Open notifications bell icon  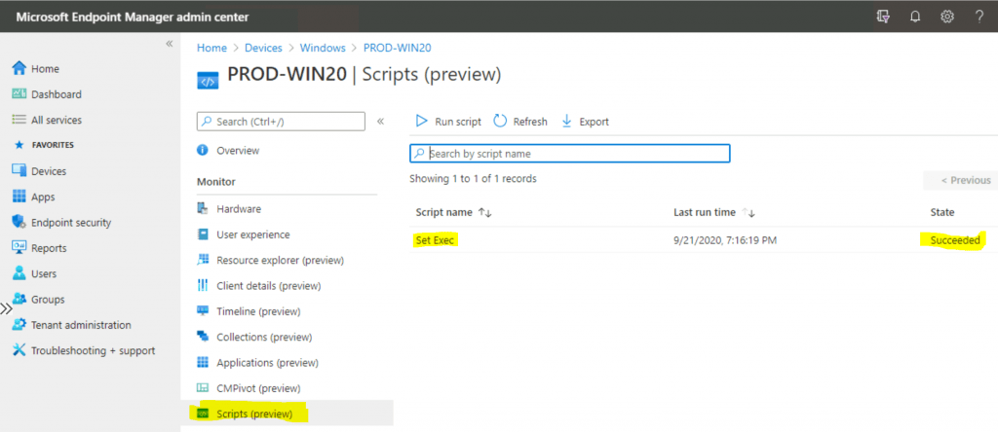(x=915, y=17)
